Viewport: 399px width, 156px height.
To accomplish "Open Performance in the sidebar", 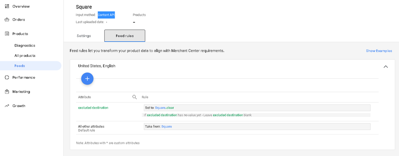I will [x=24, y=77].
